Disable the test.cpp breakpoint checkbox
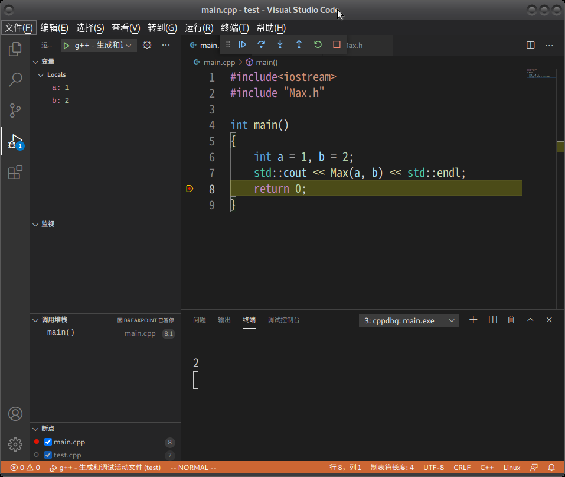 click(x=48, y=455)
